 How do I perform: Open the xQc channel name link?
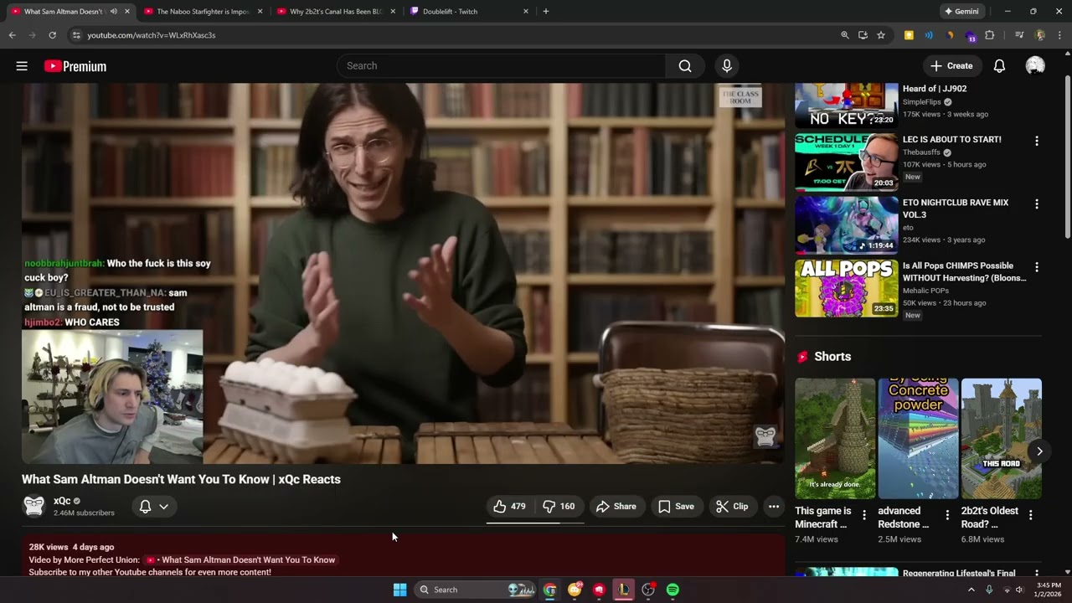click(x=62, y=501)
